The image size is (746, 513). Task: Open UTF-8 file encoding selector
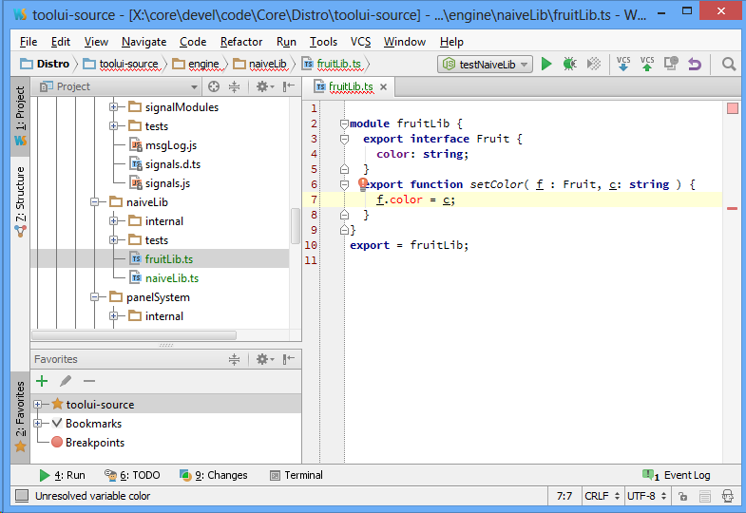[646, 496]
